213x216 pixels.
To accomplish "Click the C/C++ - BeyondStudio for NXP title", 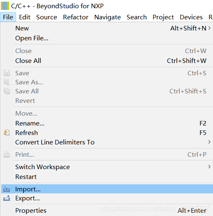I will point(57,6).
